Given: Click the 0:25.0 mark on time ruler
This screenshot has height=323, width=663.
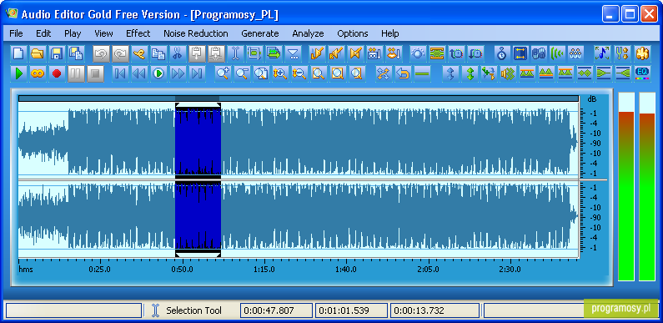Looking at the screenshot, I should tap(100, 270).
